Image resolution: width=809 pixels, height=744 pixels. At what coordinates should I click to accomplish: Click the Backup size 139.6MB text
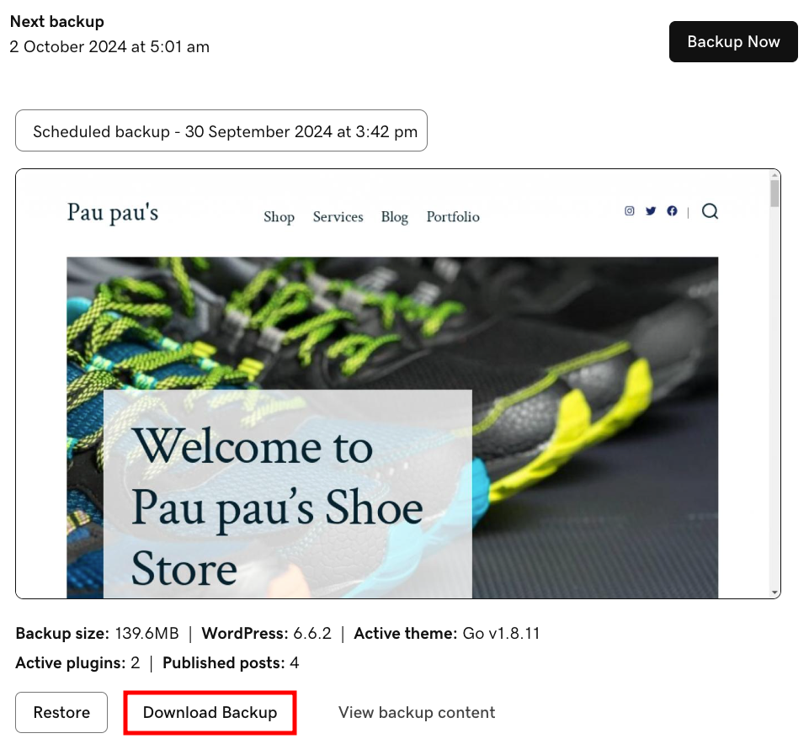click(97, 633)
